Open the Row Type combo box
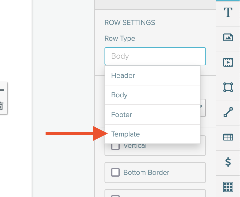240x197 pixels. pos(155,56)
